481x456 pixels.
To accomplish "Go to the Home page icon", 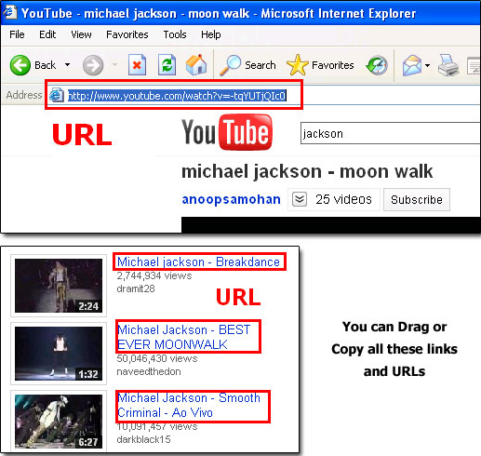I will [196, 64].
